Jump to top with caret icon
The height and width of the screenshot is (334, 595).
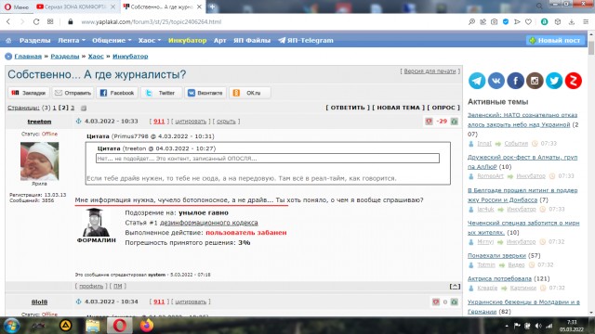tap(455, 287)
